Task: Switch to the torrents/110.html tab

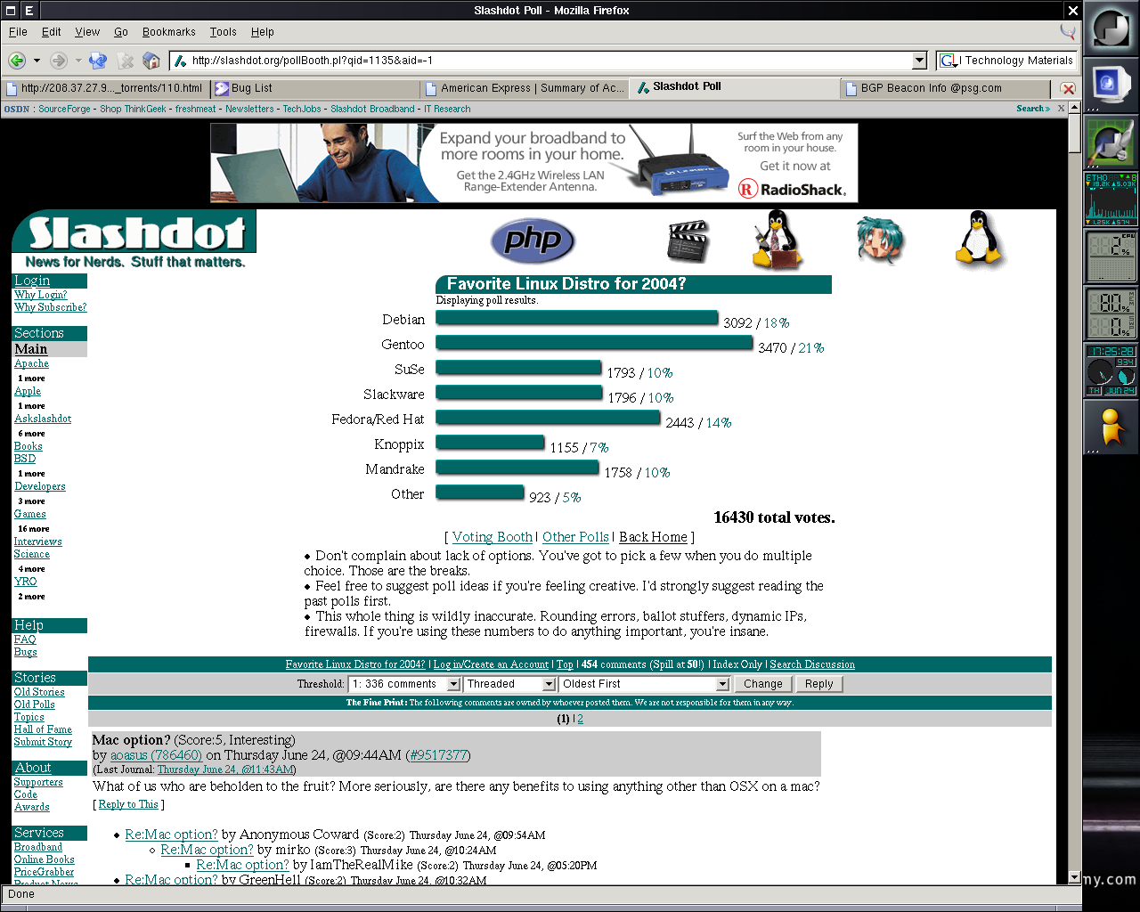Action: (105, 88)
